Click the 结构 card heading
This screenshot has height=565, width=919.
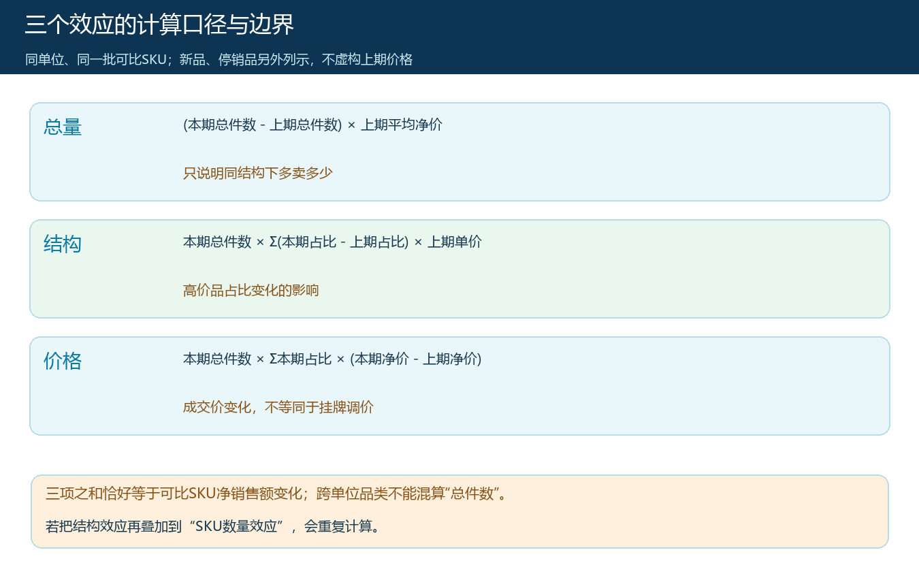tap(63, 244)
